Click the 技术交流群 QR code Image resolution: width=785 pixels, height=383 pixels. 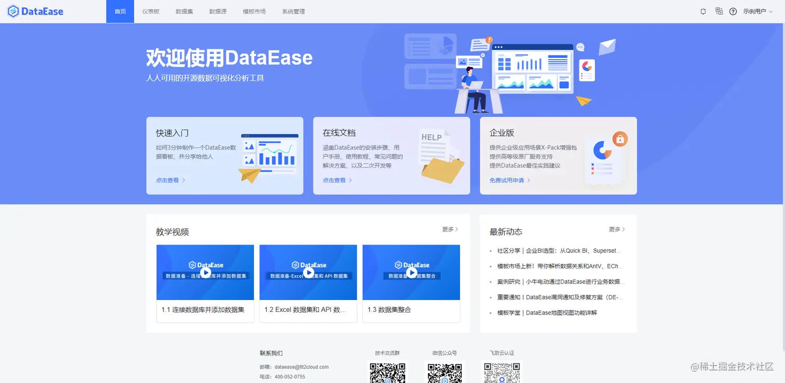point(387,373)
